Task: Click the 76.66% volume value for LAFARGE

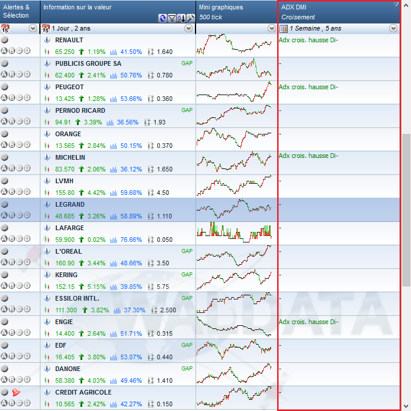Action: click(131, 240)
